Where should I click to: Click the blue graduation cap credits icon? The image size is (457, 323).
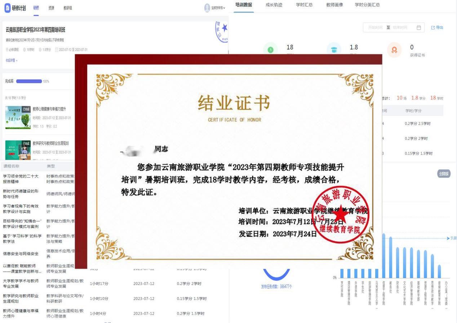[334, 50]
